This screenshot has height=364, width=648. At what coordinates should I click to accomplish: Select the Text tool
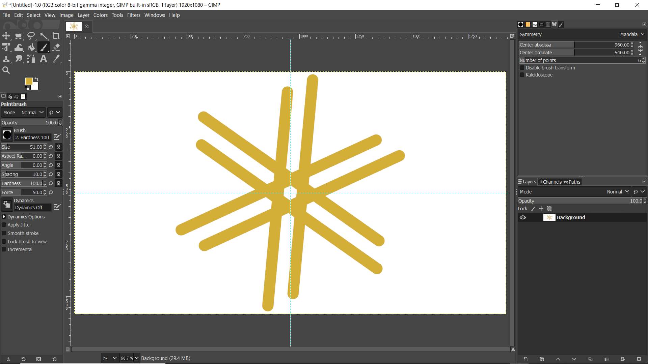pyautogui.click(x=44, y=59)
